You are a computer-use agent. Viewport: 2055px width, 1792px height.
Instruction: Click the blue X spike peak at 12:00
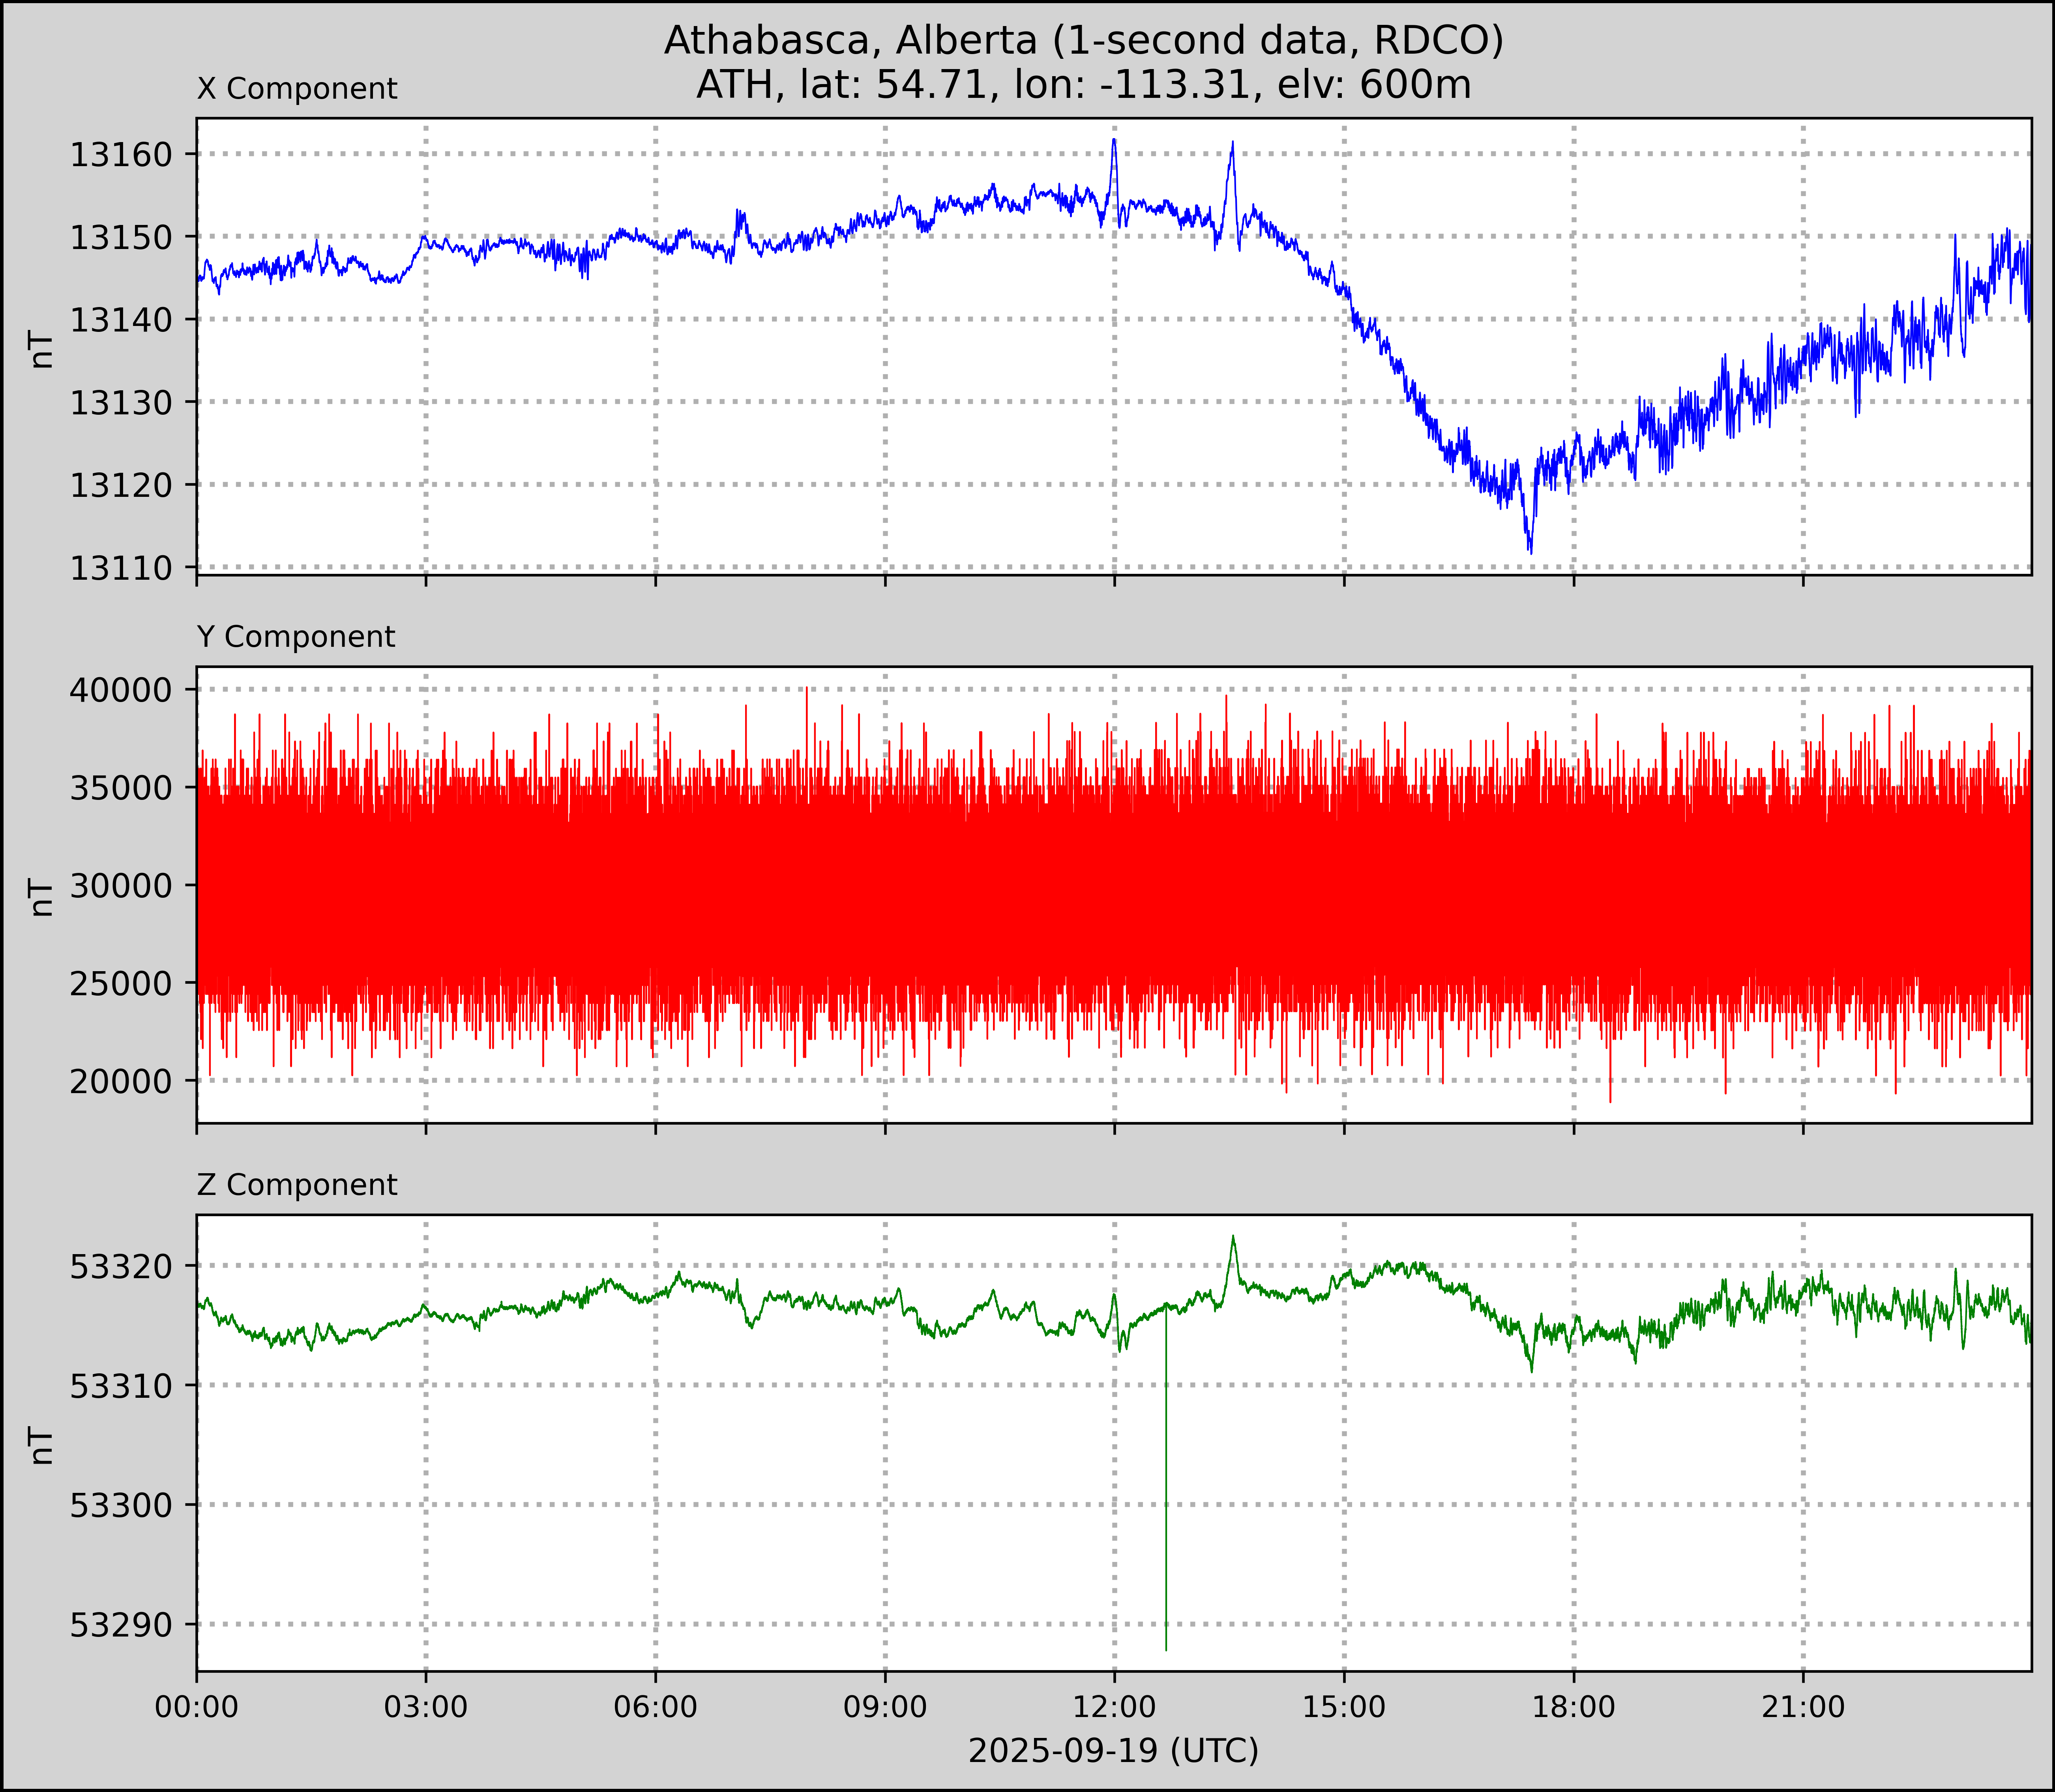[1114, 140]
